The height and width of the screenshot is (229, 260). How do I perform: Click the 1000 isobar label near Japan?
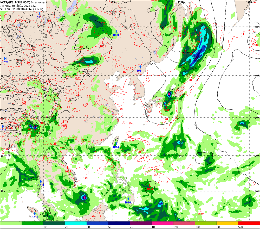(x=194, y=69)
